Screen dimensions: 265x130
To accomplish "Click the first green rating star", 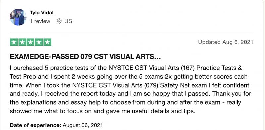I will point(14,42).
